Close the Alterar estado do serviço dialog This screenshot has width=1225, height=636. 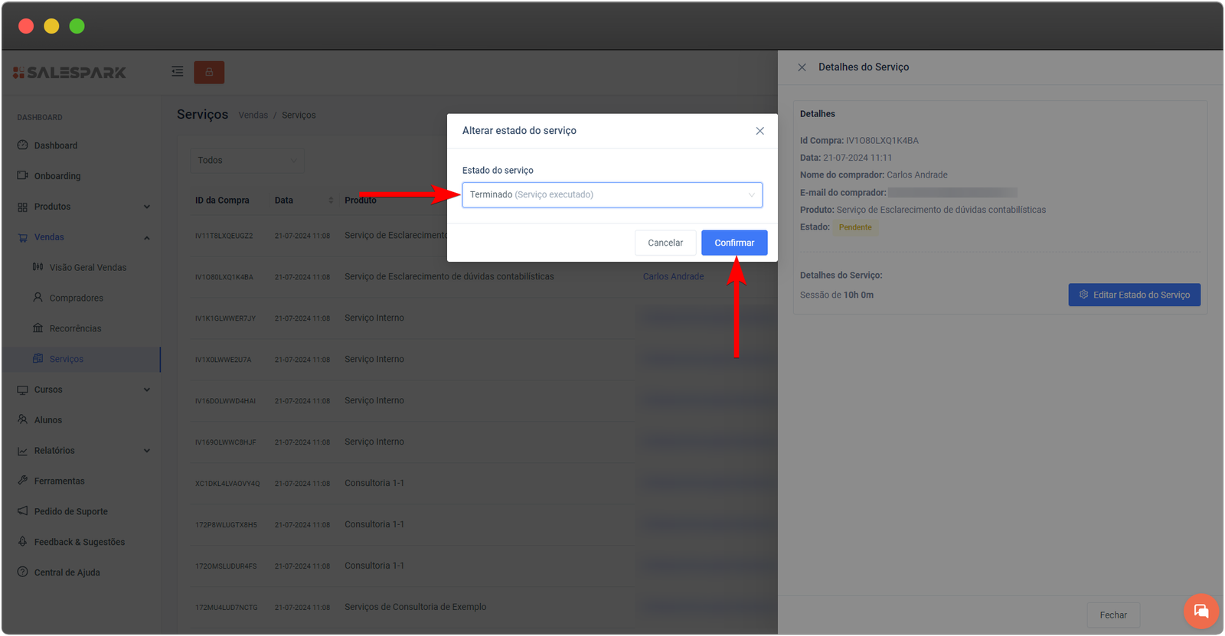tap(759, 131)
